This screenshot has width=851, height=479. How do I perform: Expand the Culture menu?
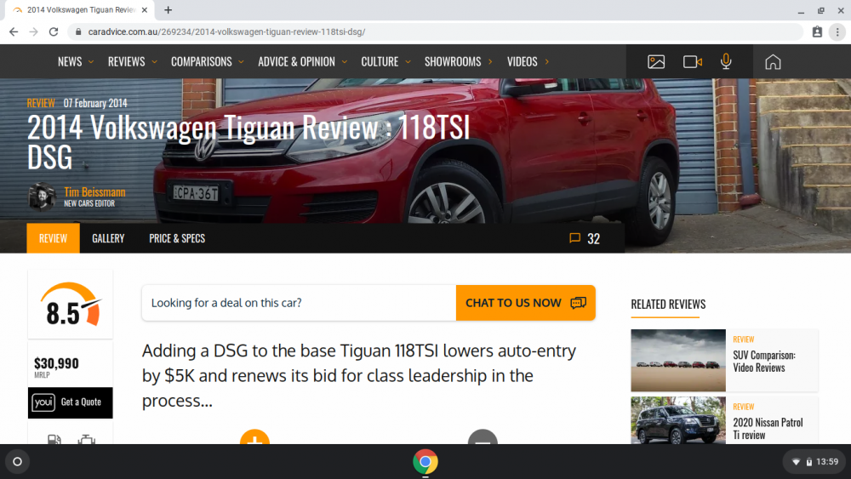[x=386, y=62]
